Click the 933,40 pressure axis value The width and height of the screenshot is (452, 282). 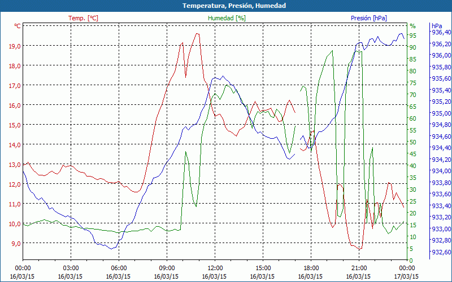(x=441, y=206)
